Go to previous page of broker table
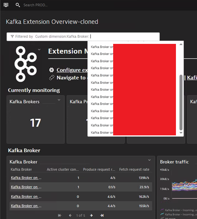The width and height of the screenshot is (197, 219). pos(70,215)
